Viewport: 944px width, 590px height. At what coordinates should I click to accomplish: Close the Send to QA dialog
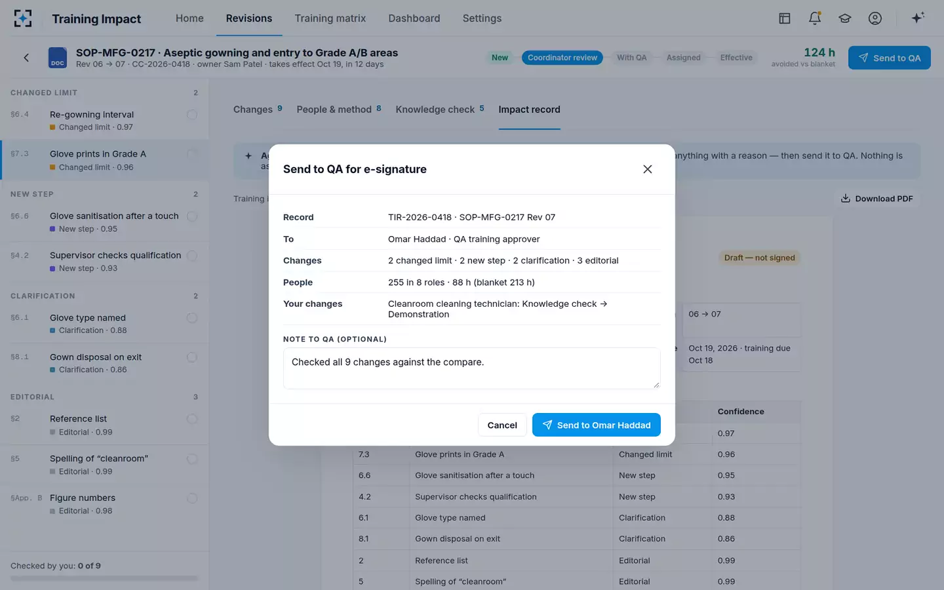pyautogui.click(x=648, y=169)
